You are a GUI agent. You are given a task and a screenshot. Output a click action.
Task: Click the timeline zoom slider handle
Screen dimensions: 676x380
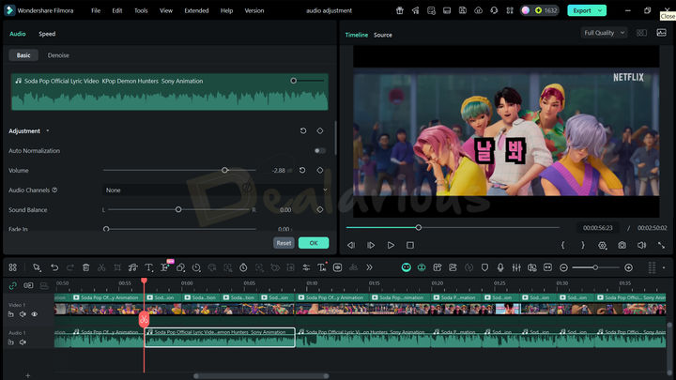pos(595,267)
